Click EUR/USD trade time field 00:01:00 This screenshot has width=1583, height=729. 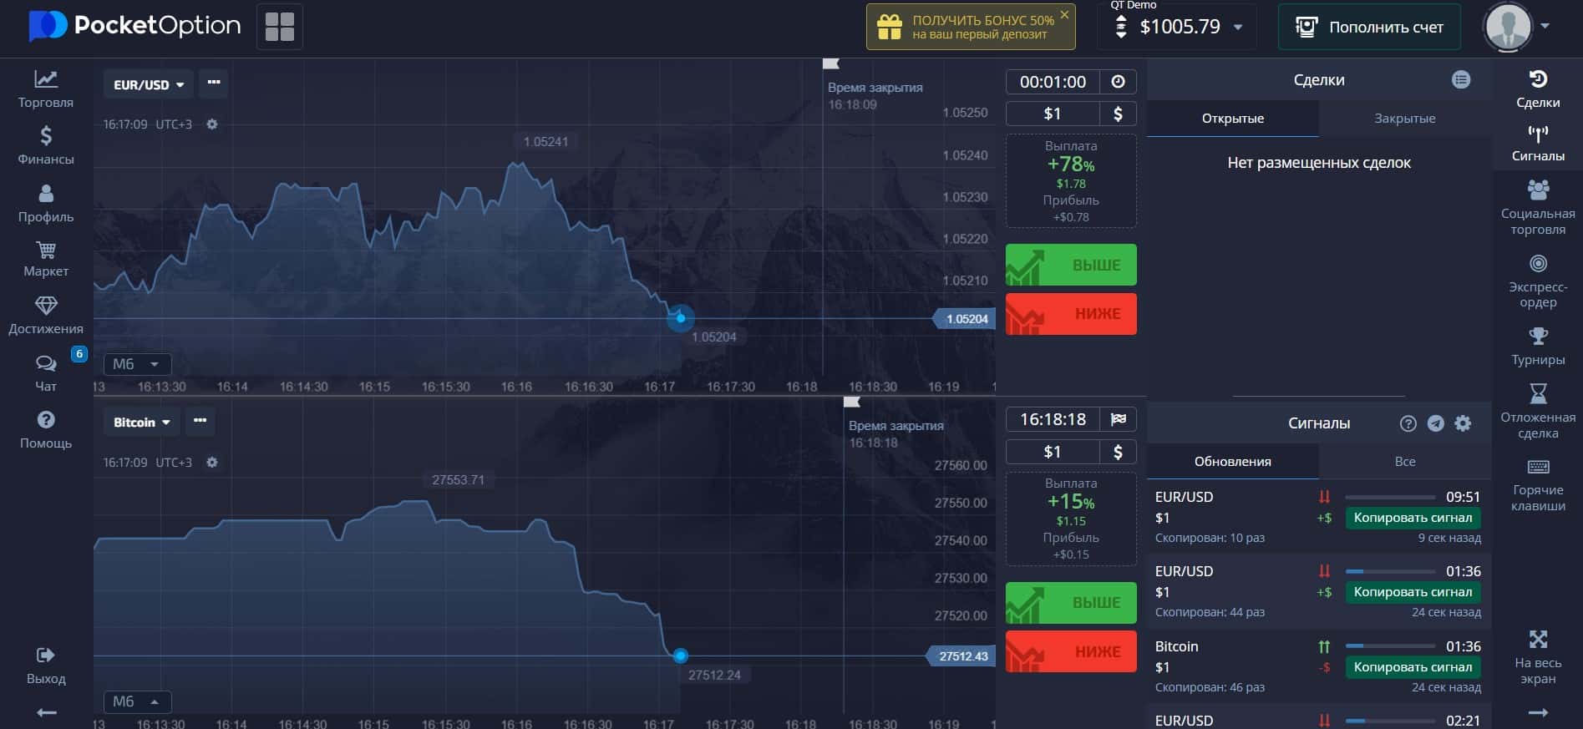[x=1053, y=82]
